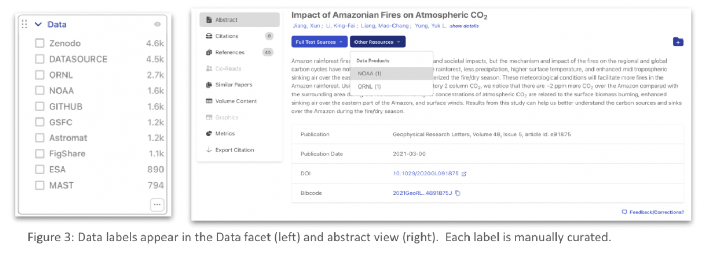Check the Zenodo checkbox
The width and height of the screenshot is (709, 255).
point(40,43)
